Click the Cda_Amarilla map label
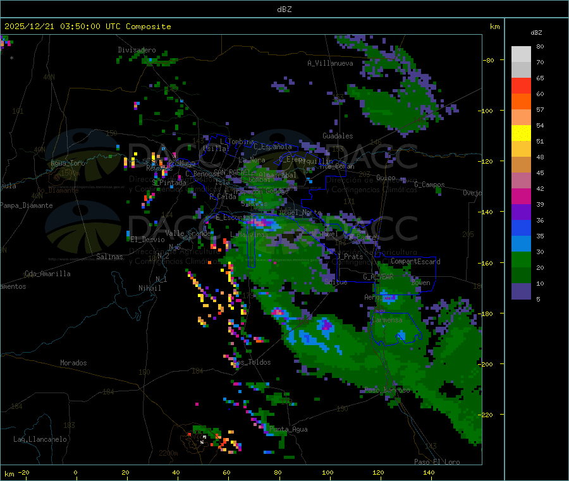 (47, 274)
